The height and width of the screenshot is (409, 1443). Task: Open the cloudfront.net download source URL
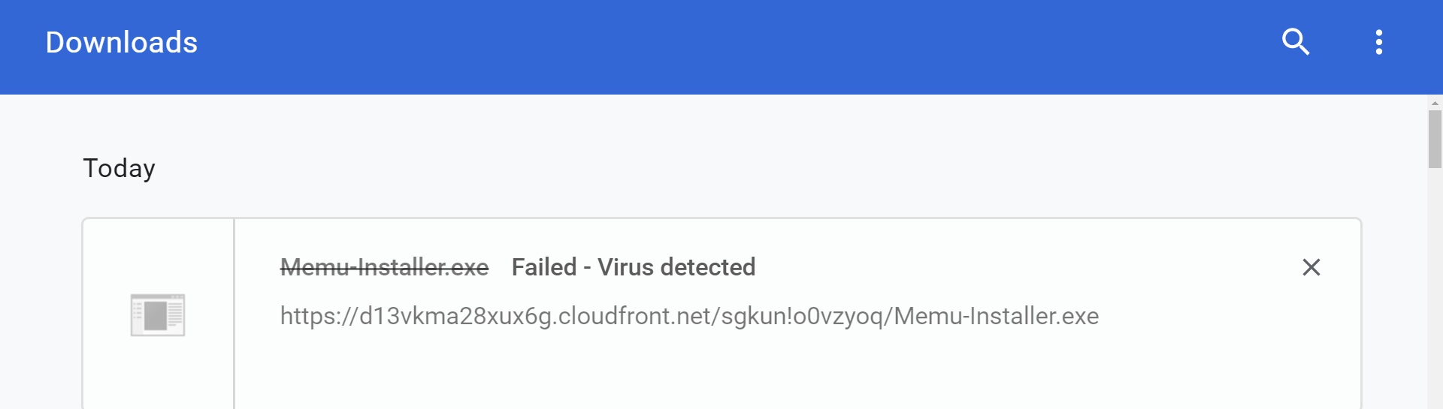689,316
